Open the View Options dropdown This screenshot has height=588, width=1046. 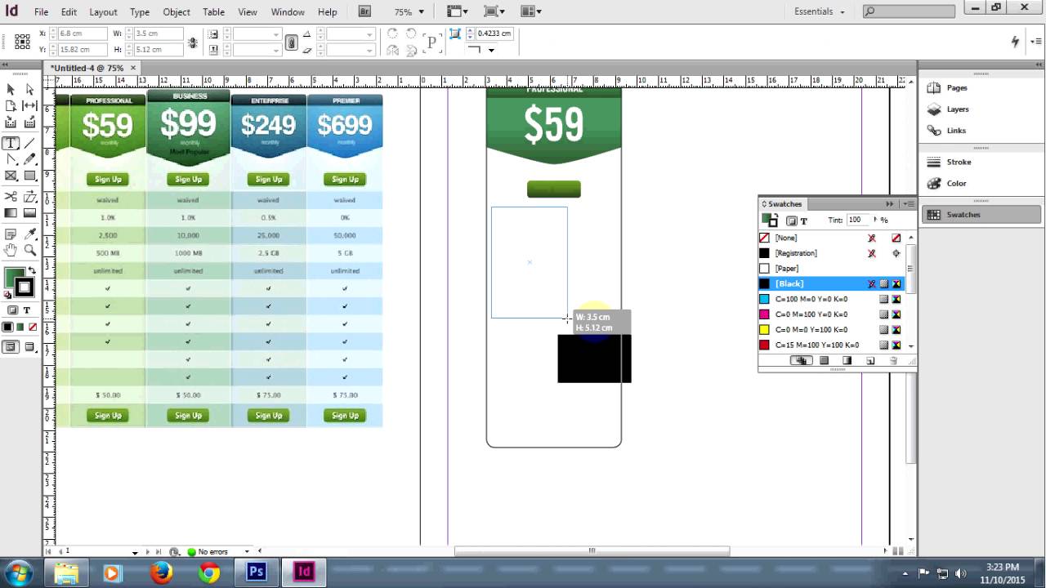pos(458,11)
